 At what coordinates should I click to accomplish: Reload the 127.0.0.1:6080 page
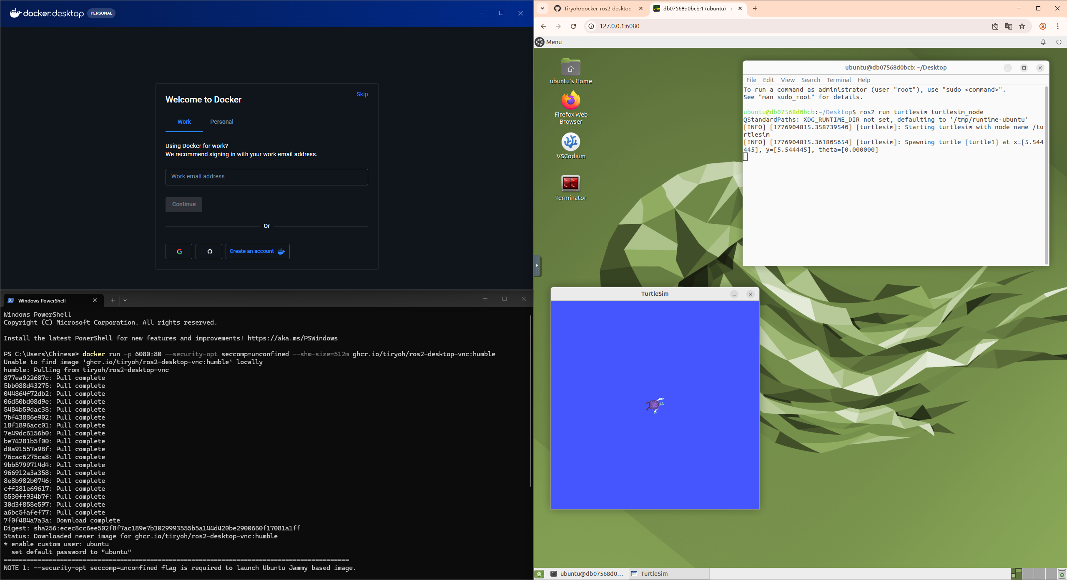tap(573, 26)
